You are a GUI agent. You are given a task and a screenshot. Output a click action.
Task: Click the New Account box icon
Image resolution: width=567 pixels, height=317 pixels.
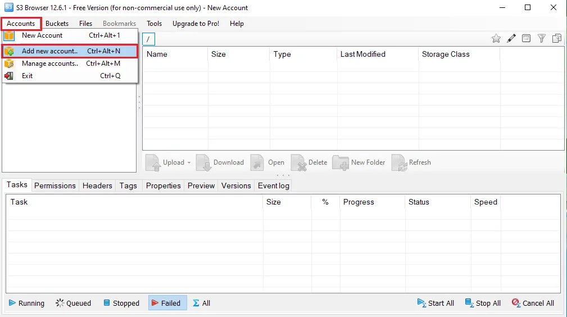click(x=9, y=35)
